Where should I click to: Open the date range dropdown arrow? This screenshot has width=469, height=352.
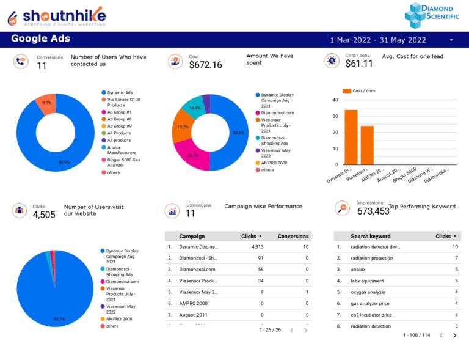[451, 40]
